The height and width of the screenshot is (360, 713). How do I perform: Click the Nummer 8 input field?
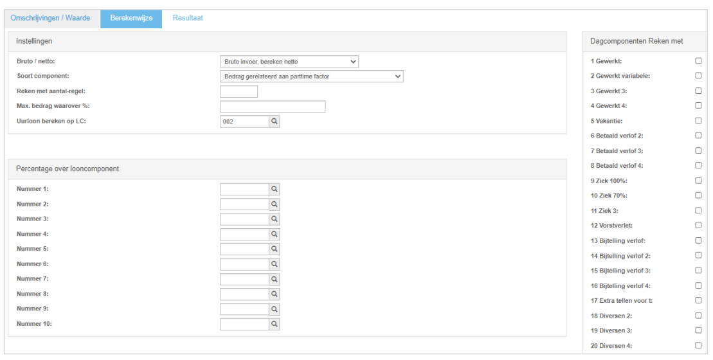245,294
